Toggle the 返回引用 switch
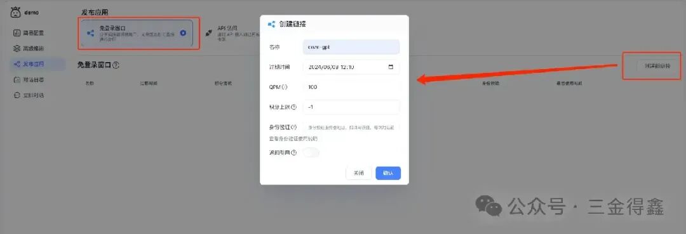Screen dimensions: 686x234 point(311,152)
